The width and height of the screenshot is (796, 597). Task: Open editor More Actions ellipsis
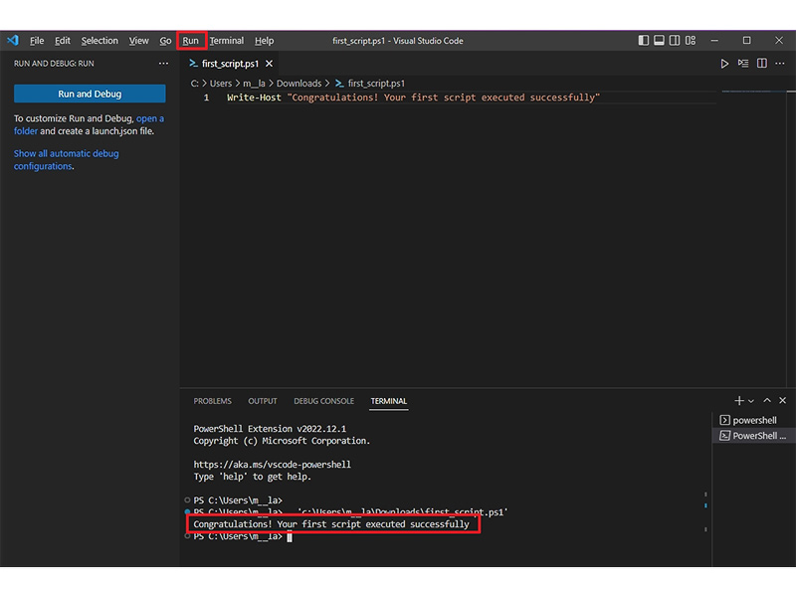[x=780, y=64]
